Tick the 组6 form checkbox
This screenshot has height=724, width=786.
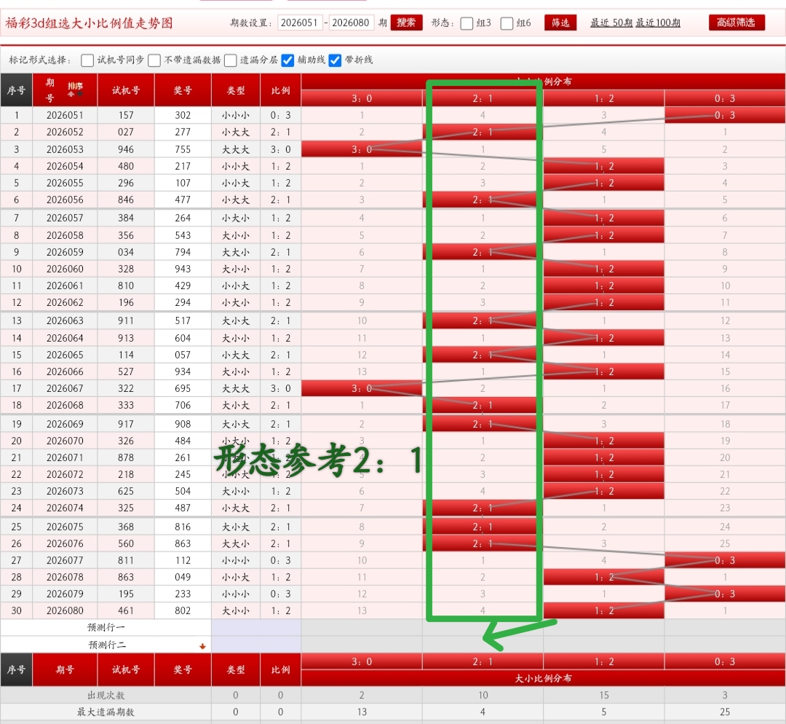pyautogui.click(x=507, y=23)
